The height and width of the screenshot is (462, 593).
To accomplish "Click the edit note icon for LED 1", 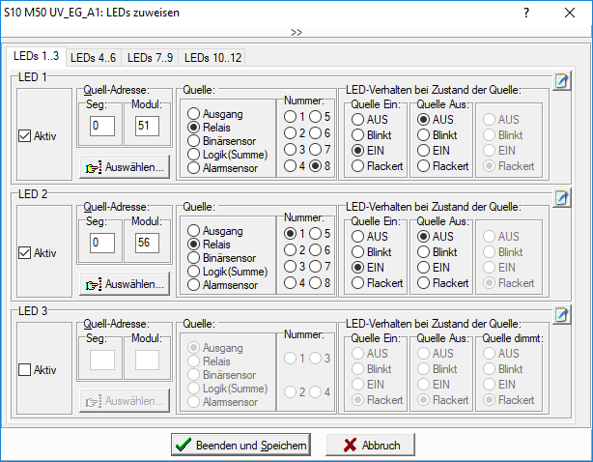I will tap(559, 80).
